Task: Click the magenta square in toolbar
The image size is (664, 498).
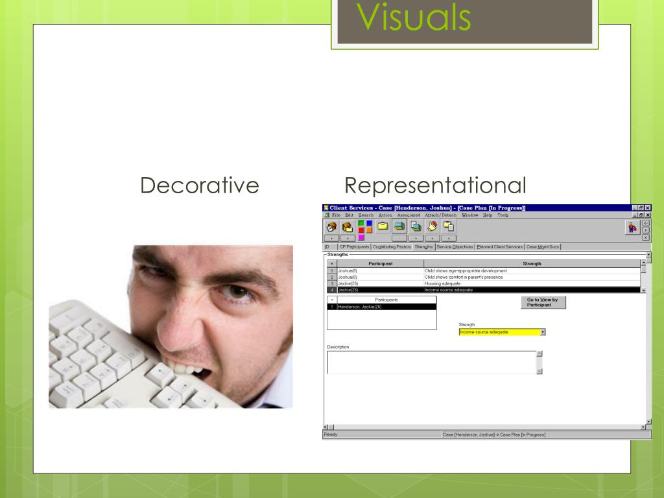Action: pos(361,237)
